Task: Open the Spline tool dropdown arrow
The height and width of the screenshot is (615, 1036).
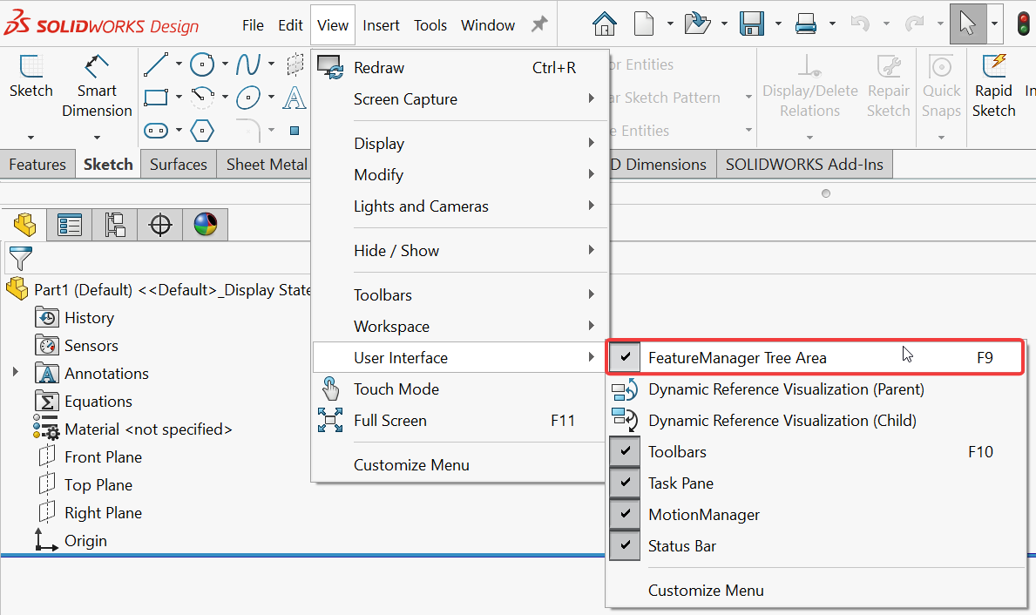Action: click(x=271, y=64)
